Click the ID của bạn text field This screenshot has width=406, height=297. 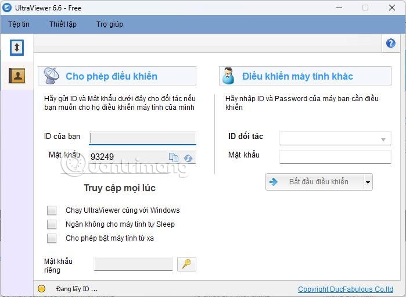coord(142,138)
